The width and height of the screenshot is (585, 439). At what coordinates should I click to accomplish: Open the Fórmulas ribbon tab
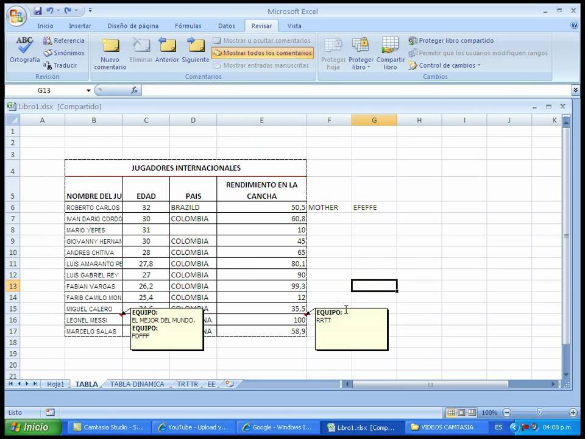pos(188,26)
